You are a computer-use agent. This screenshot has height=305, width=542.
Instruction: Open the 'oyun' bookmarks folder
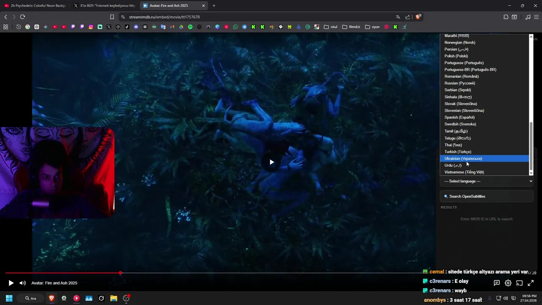coord(372,27)
